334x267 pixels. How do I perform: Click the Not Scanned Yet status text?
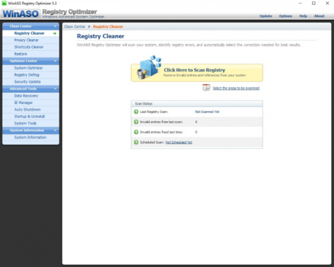coord(207,111)
